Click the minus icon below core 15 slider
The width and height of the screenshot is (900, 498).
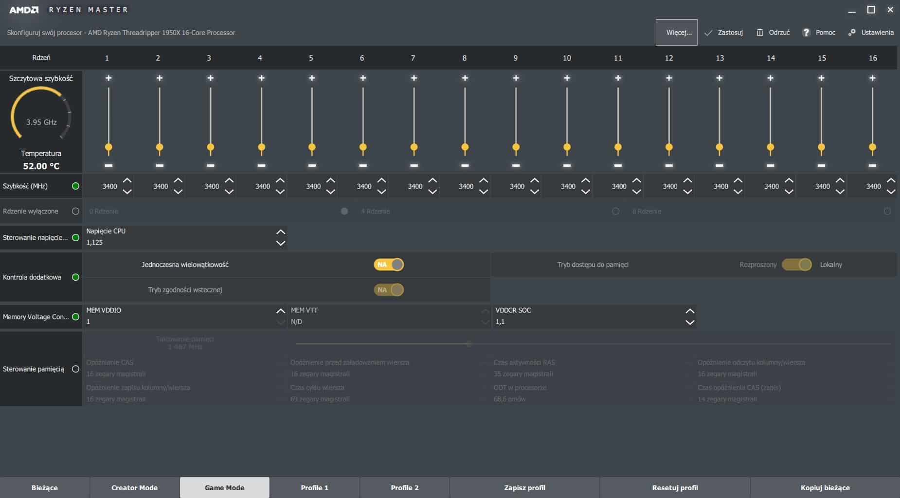tap(821, 165)
